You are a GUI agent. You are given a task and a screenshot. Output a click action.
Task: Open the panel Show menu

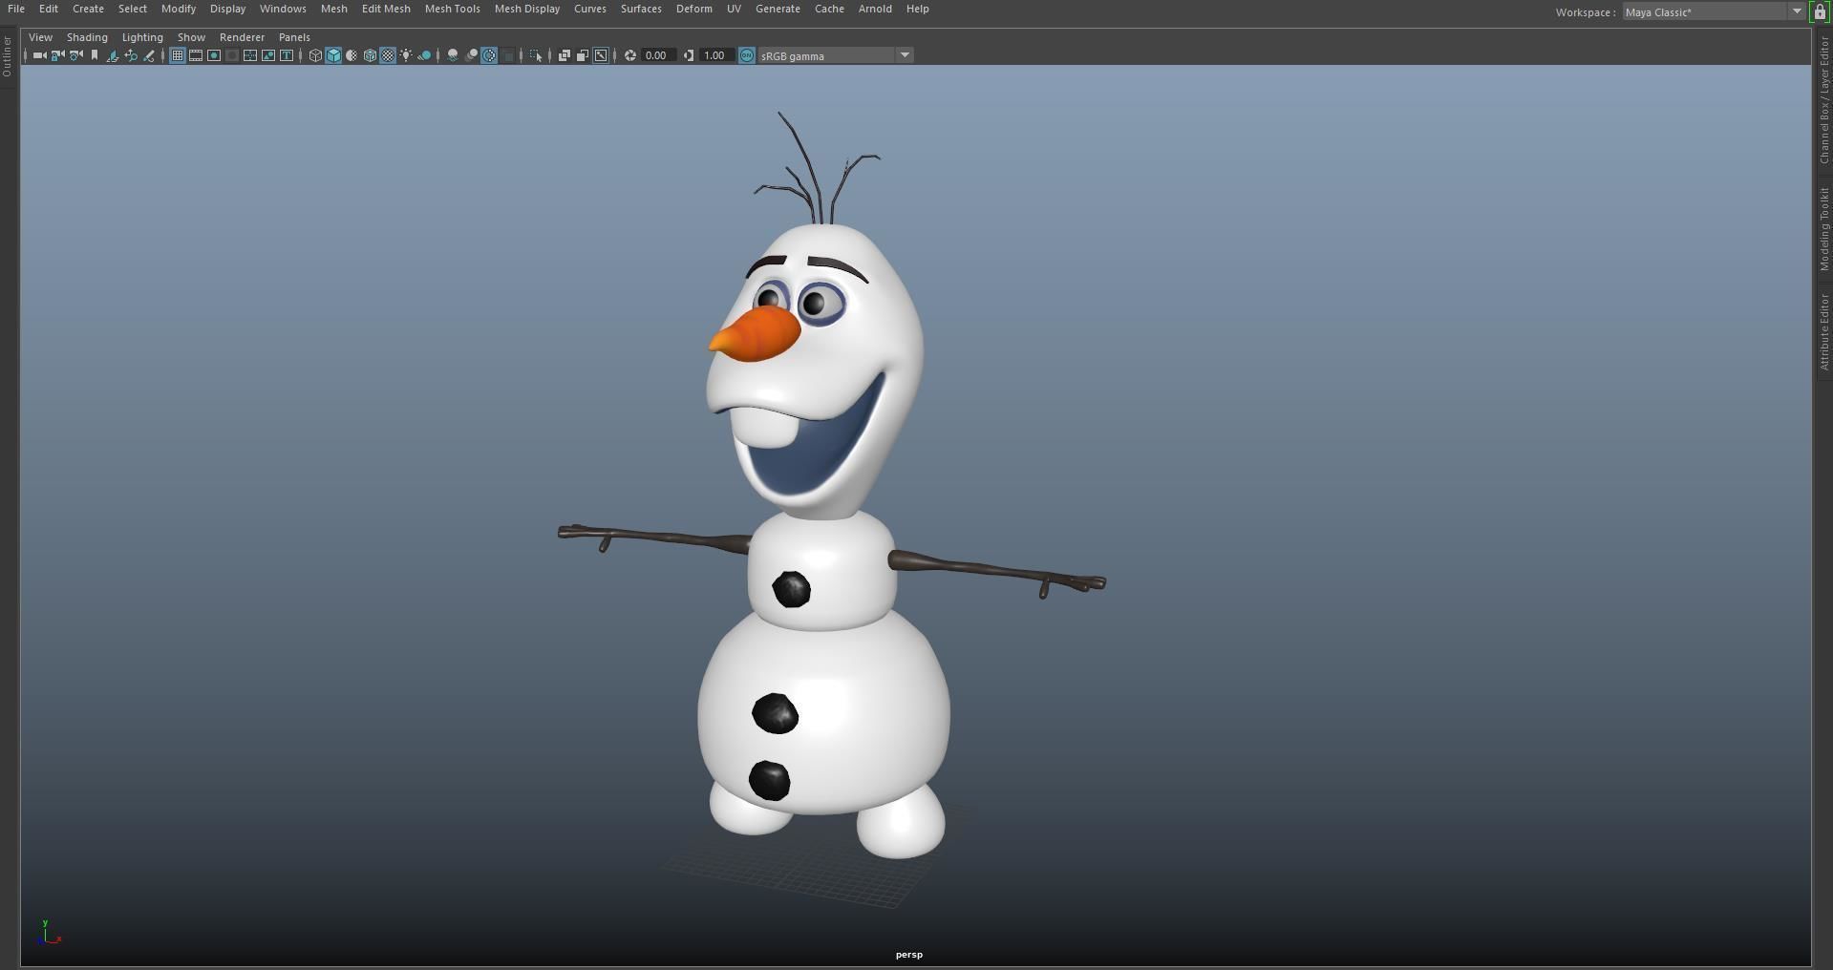click(191, 37)
